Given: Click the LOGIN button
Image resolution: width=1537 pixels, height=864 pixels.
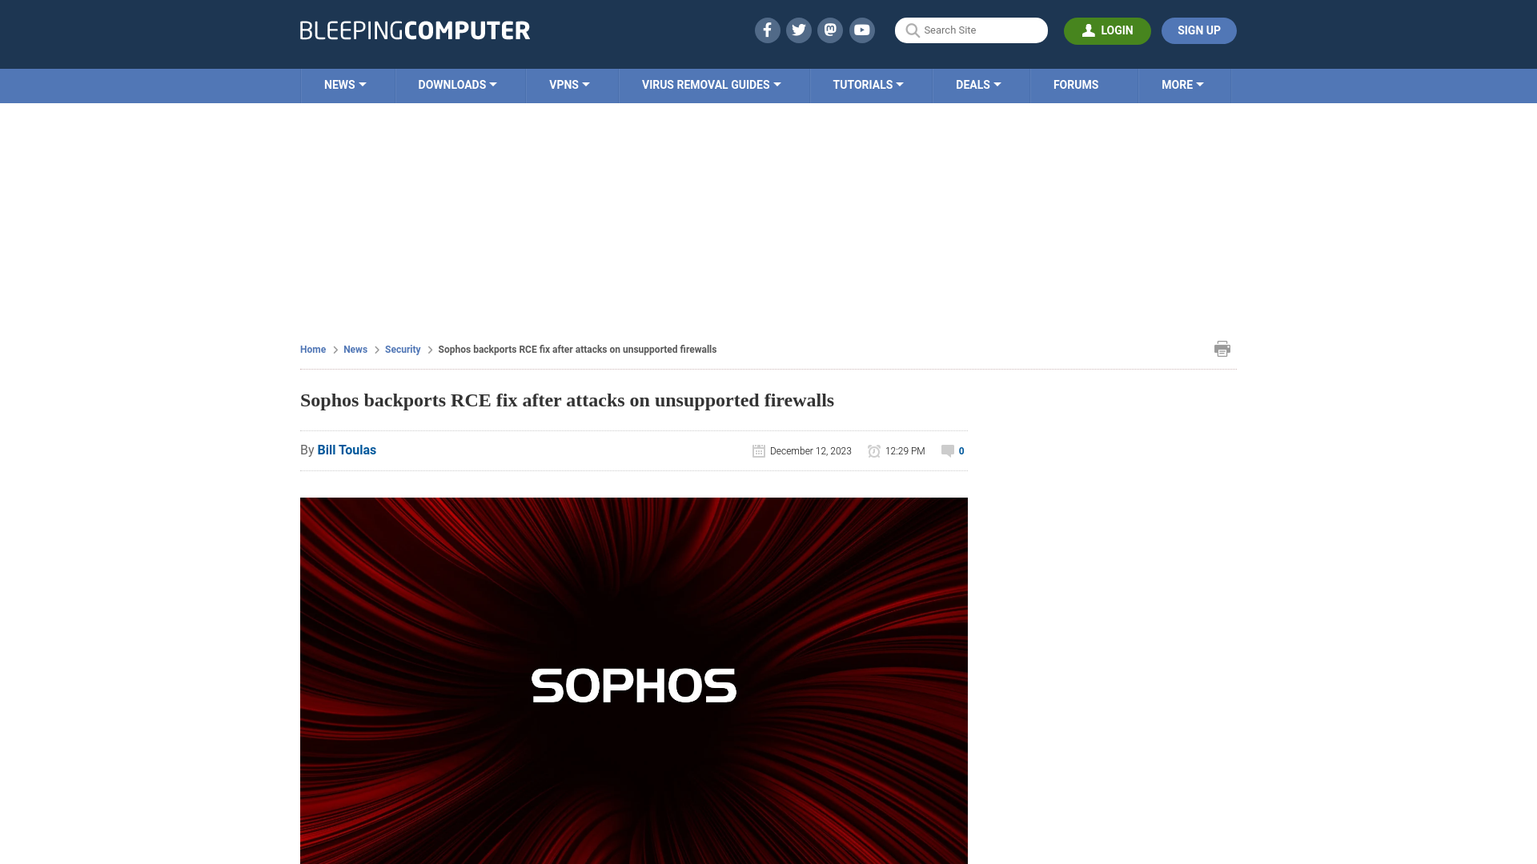Looking at the screenshot, I should point(1107,30).
